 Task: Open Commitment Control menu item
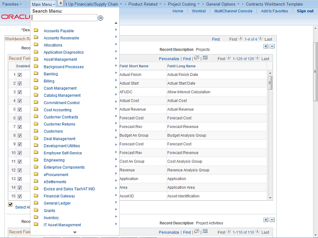[62, 103]
